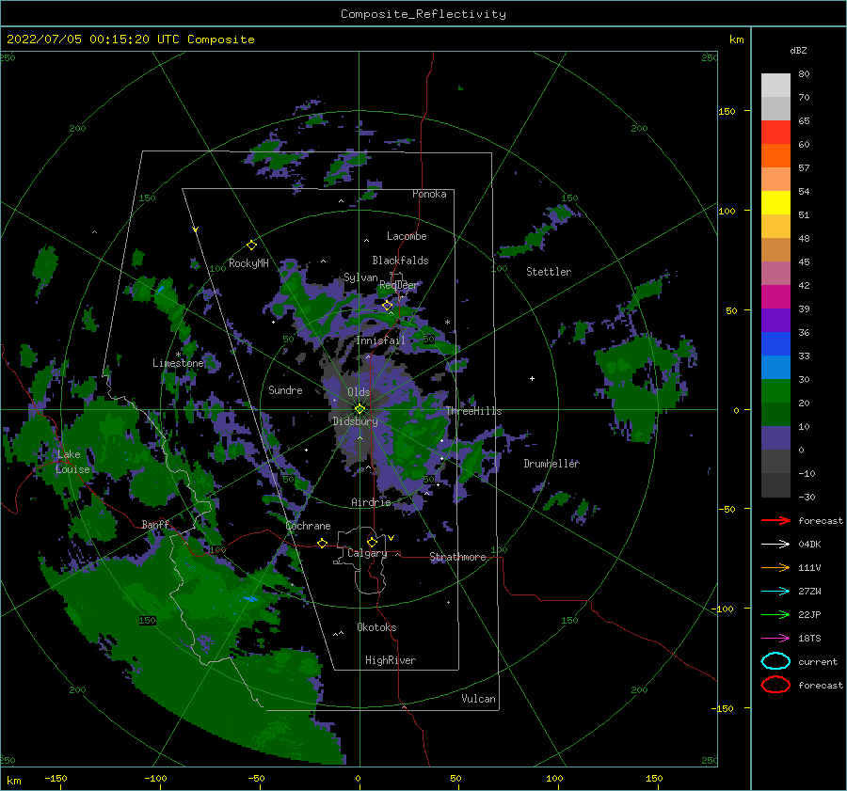Viewport: 847px width, 791px height.
Task: Click the Composite_Reflectivity title
Action: (x=423, y=14)
